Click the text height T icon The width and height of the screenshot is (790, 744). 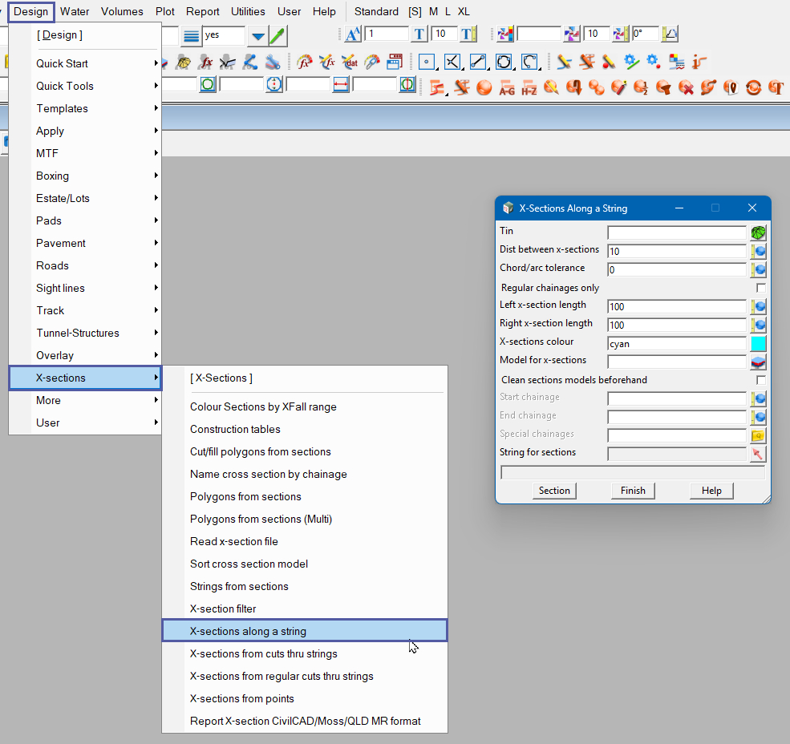[419, 34]
